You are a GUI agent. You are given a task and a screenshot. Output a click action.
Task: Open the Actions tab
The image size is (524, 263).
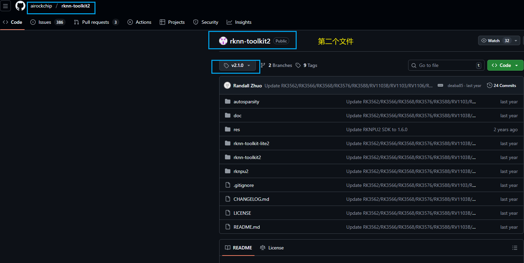point(139,22)
